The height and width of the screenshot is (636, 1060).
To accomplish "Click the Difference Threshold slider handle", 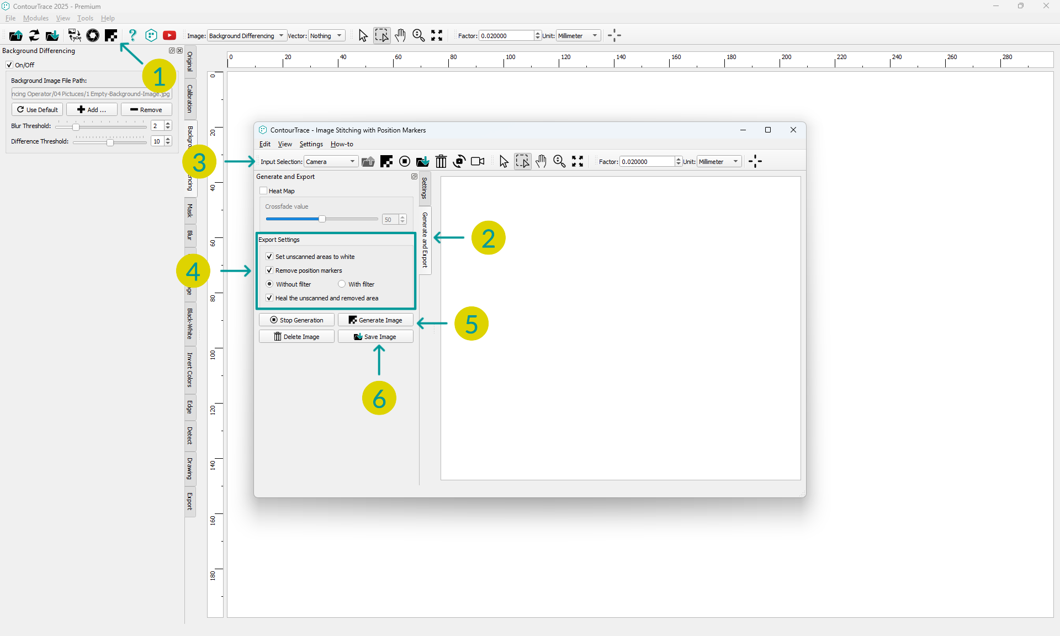I will 110,142.
